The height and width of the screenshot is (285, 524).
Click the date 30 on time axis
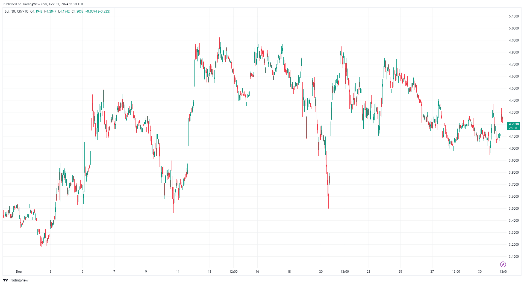coord(480,272)
